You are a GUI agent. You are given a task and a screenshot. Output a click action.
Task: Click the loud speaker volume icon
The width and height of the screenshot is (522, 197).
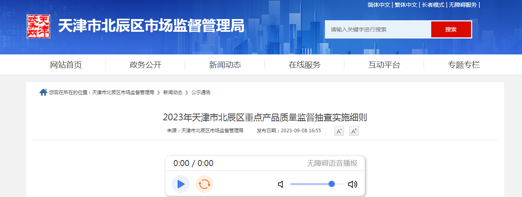(x=352, y=184)
